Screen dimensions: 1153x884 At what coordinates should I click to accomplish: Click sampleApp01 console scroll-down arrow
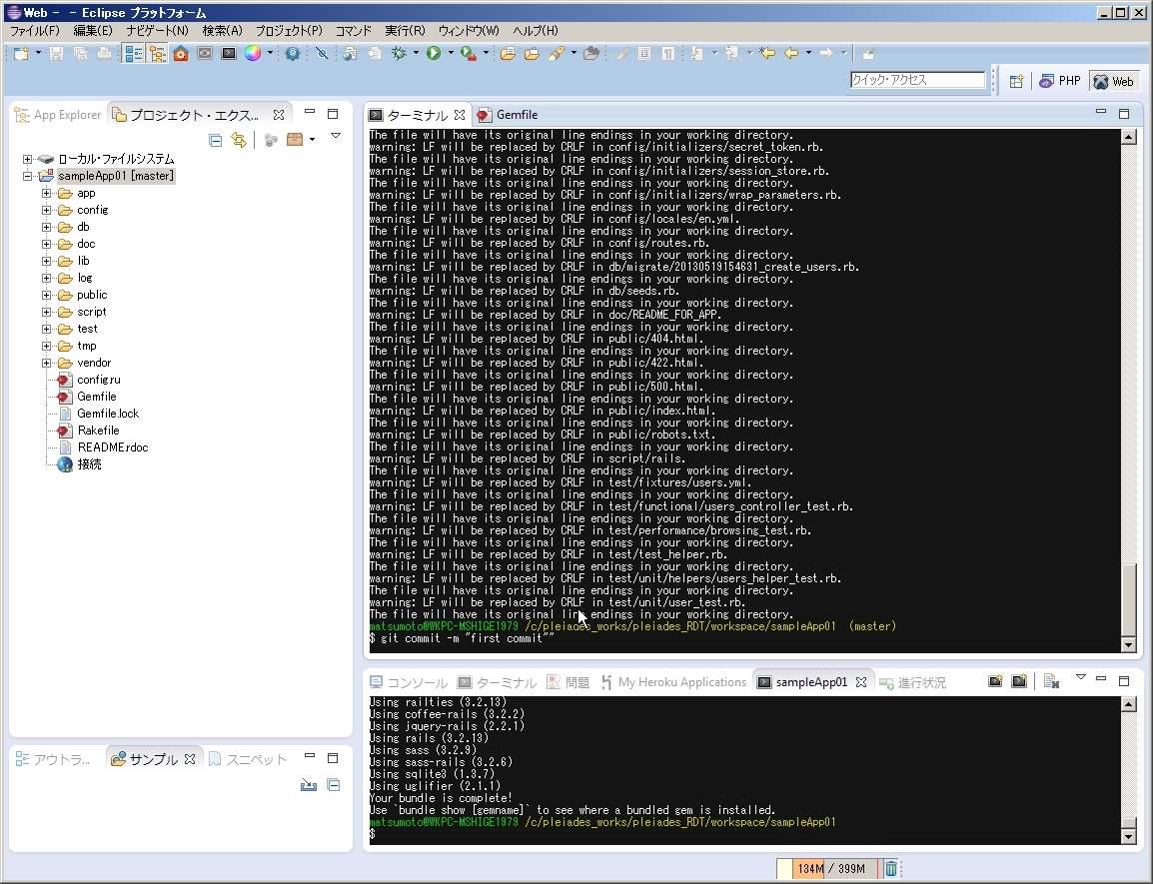point(1129,837)
